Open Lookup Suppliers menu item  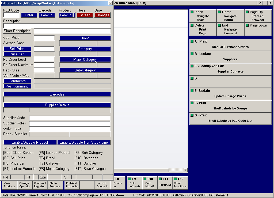pos(230,57)
